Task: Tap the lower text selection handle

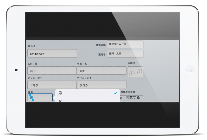Action: (33, 100)
